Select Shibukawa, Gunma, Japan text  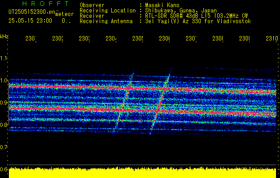pyautogui.click(x=181, y=11)
